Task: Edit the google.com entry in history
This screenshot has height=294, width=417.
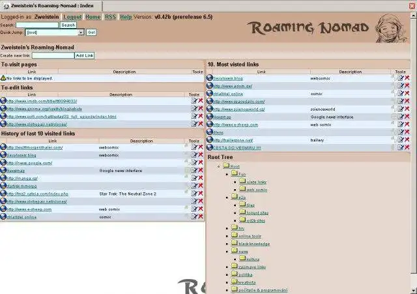Action: pos(194,162)
